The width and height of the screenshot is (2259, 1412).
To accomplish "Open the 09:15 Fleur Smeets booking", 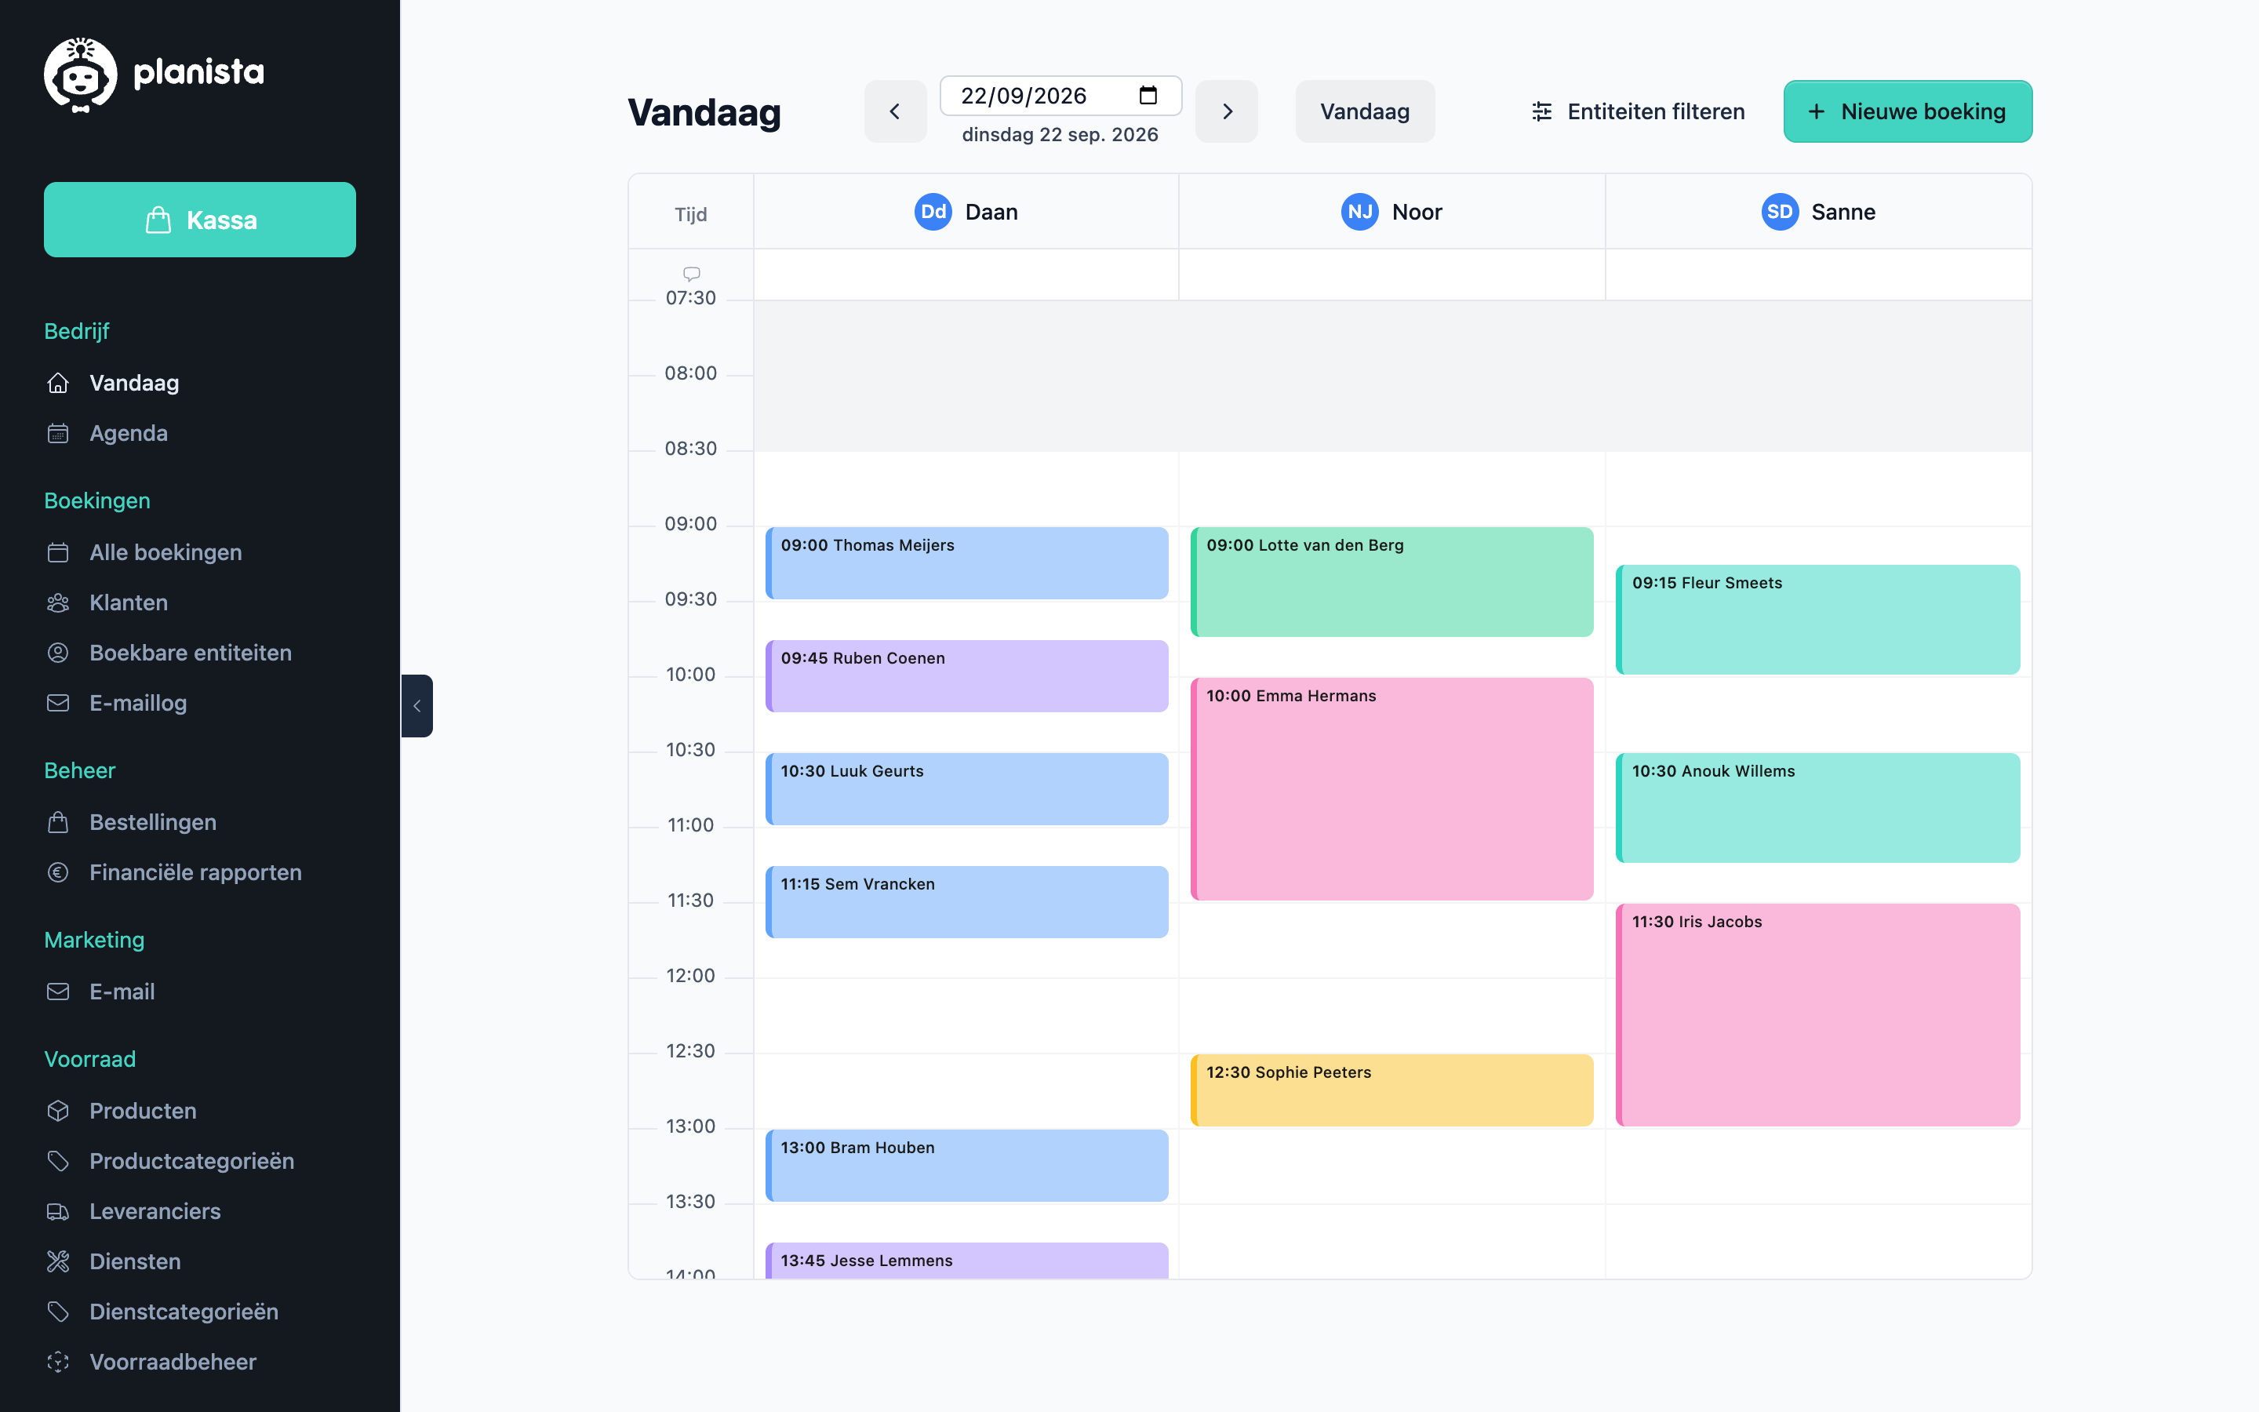I will 1818,620.
